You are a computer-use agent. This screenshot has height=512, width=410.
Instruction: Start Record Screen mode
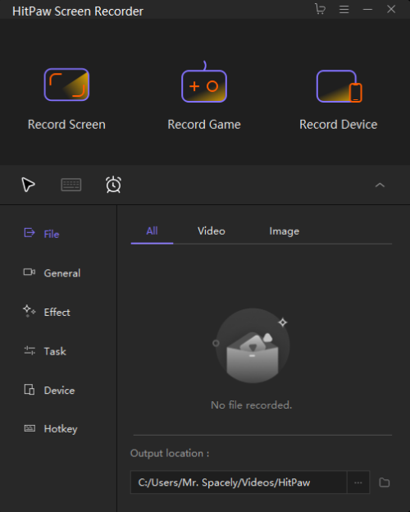tap(66, 98)
